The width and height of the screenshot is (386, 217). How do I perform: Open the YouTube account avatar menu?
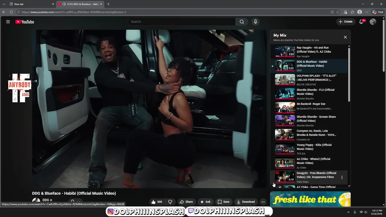click(x=373, y=22)
